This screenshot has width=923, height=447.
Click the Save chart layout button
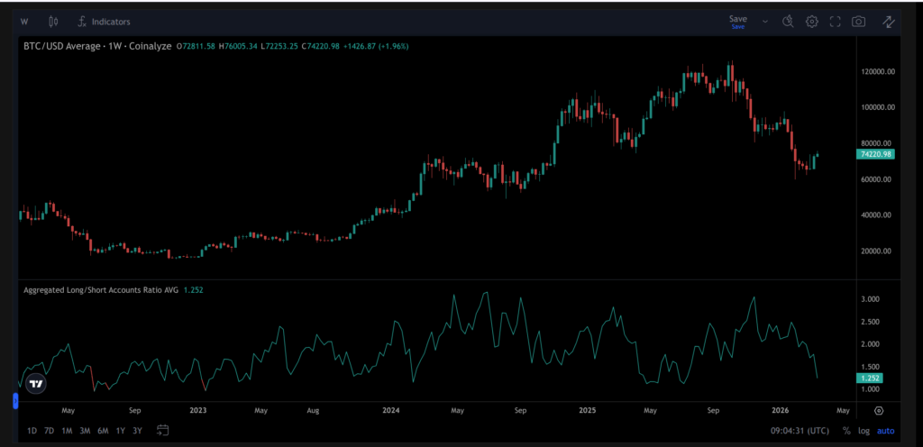[737, 21]
